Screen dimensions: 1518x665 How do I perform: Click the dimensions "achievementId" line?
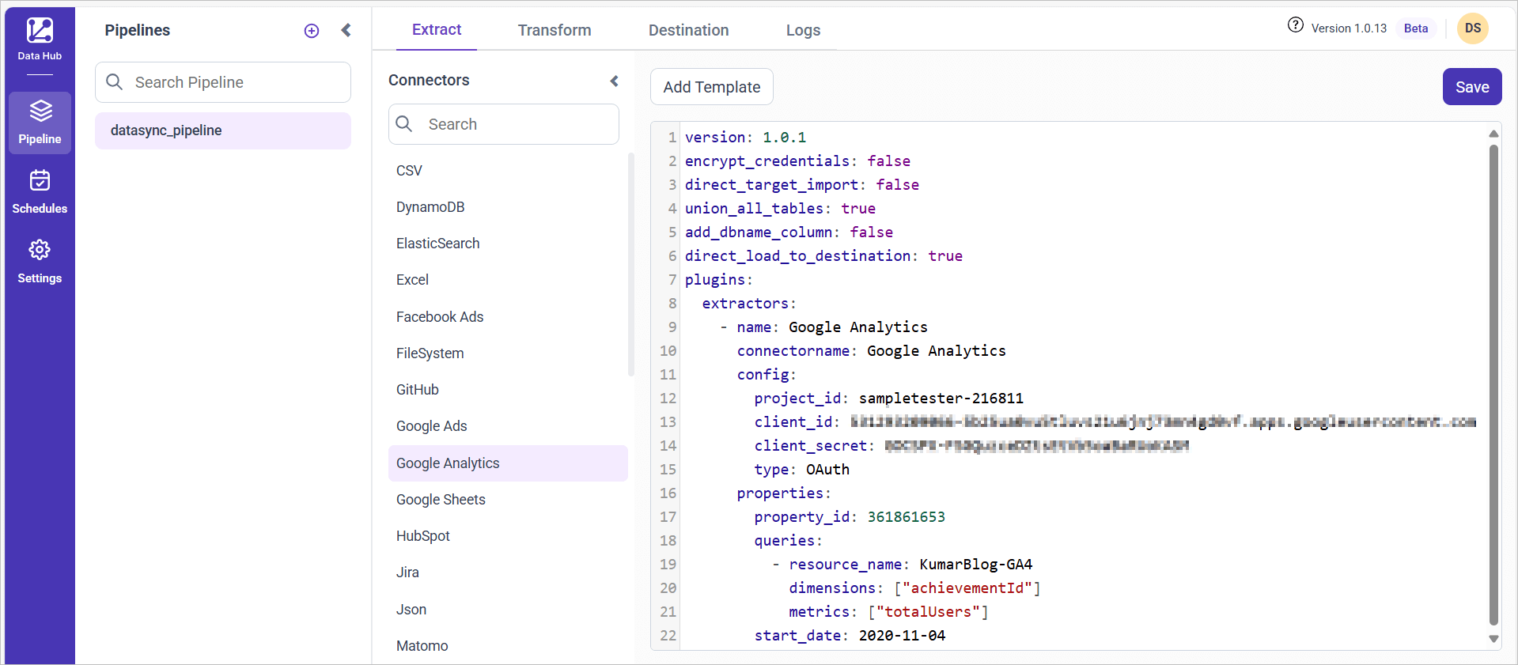[914, 588]
